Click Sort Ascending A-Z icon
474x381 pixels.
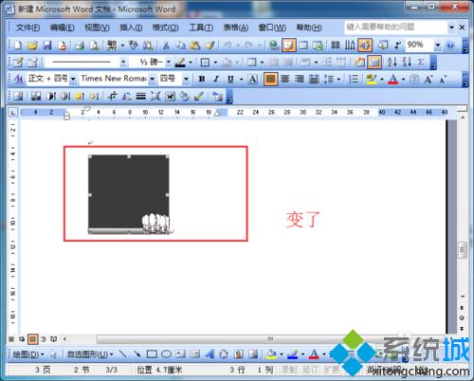[x=392, y=63]
